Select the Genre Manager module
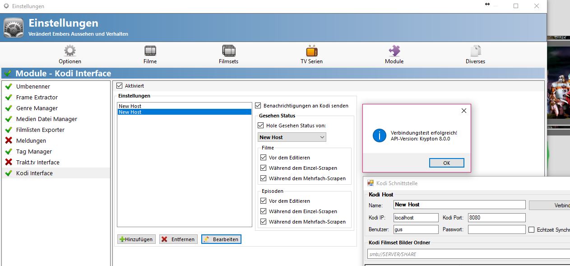Screen dimensions: 570x266 pyautogui.click(x=56, y=108)
